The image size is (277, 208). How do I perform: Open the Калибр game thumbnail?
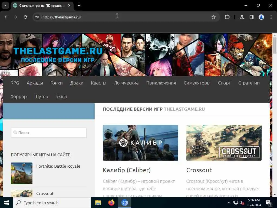click(140, 143)
